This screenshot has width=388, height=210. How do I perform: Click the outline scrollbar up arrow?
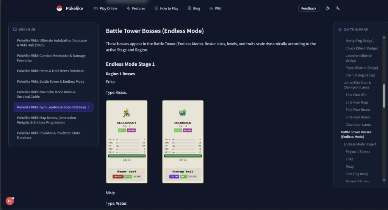click(x=384, y=37)
